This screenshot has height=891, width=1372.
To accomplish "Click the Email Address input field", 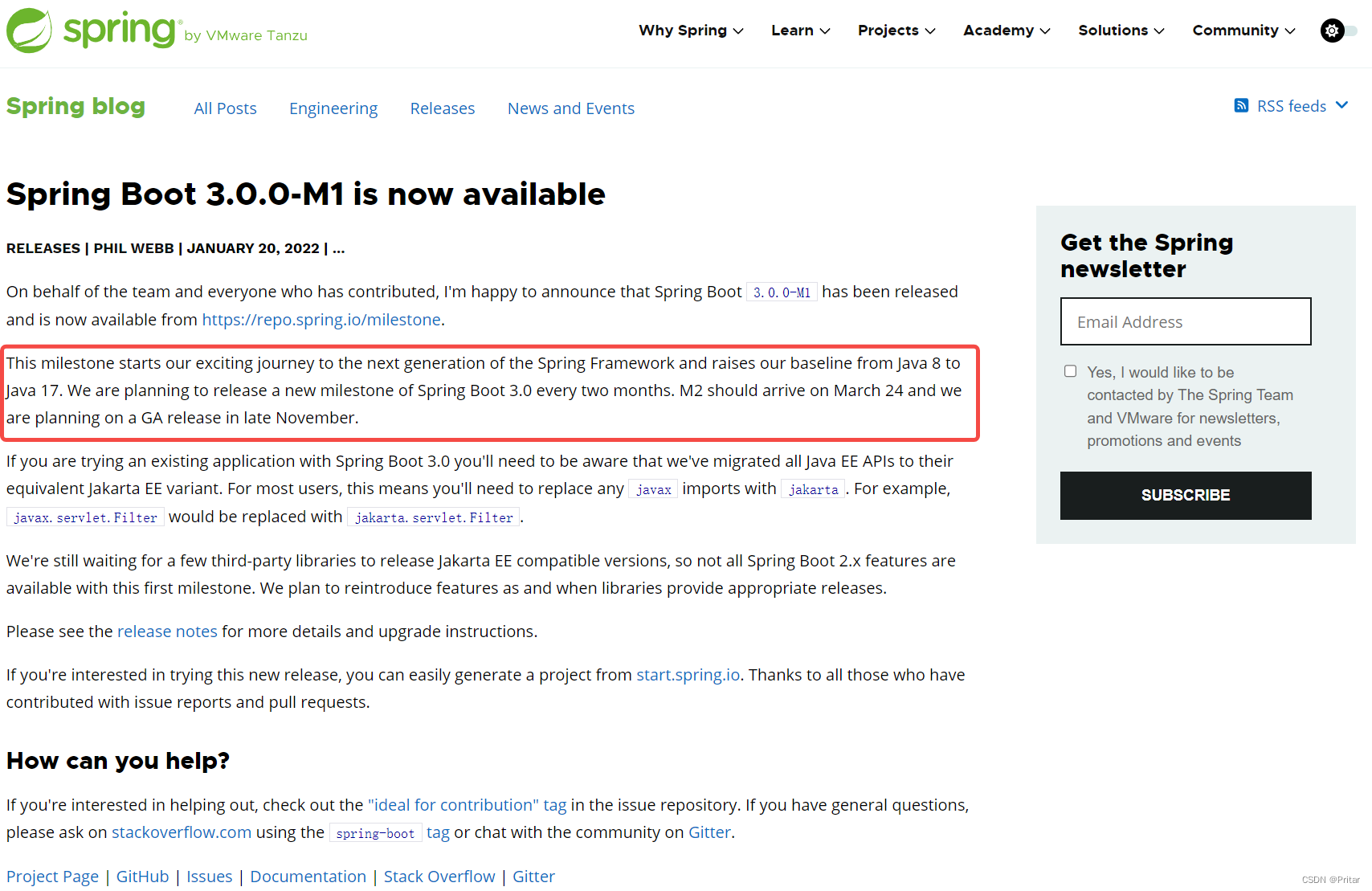I will coord(1185,321).
